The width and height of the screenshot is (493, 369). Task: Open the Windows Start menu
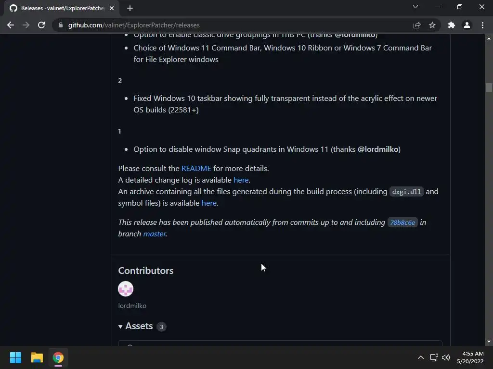[15, 357]
